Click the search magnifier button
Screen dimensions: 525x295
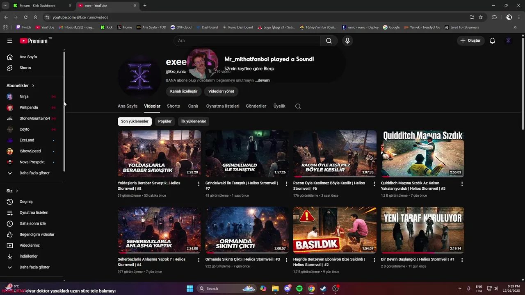(329, 41)
